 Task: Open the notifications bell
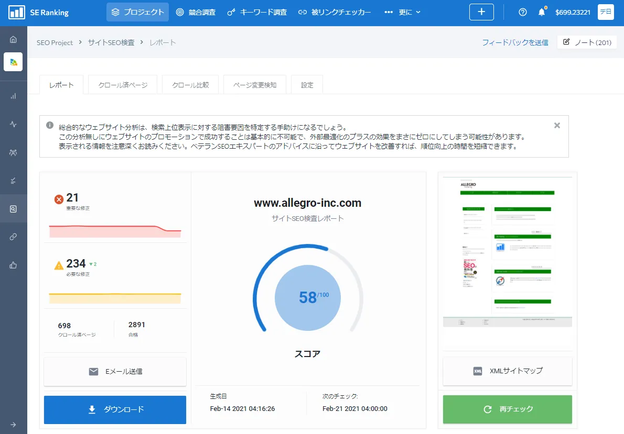tap(542, 12)
